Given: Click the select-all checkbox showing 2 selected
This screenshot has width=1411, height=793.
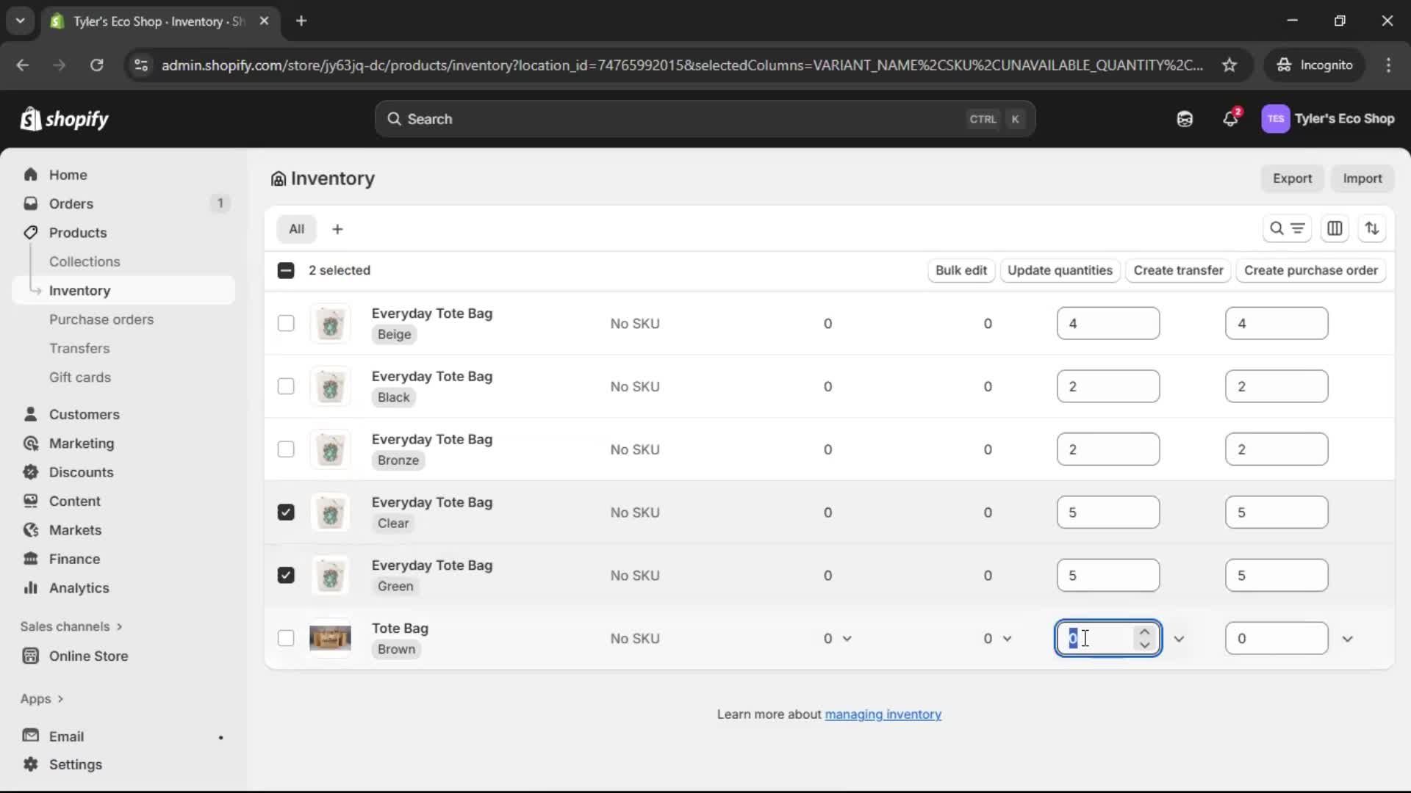Looking at the screenshot, I should (x=286, y=270).
